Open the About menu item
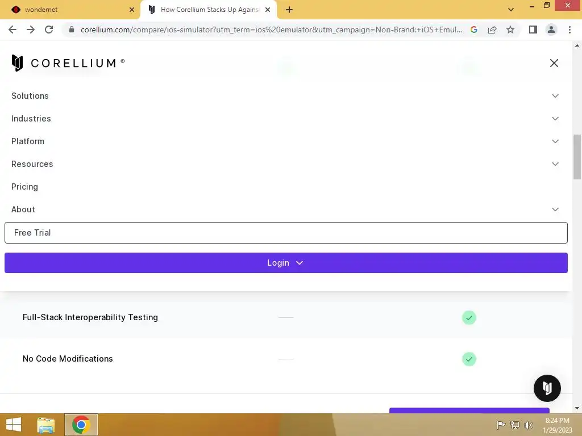 tap(23, 209)
